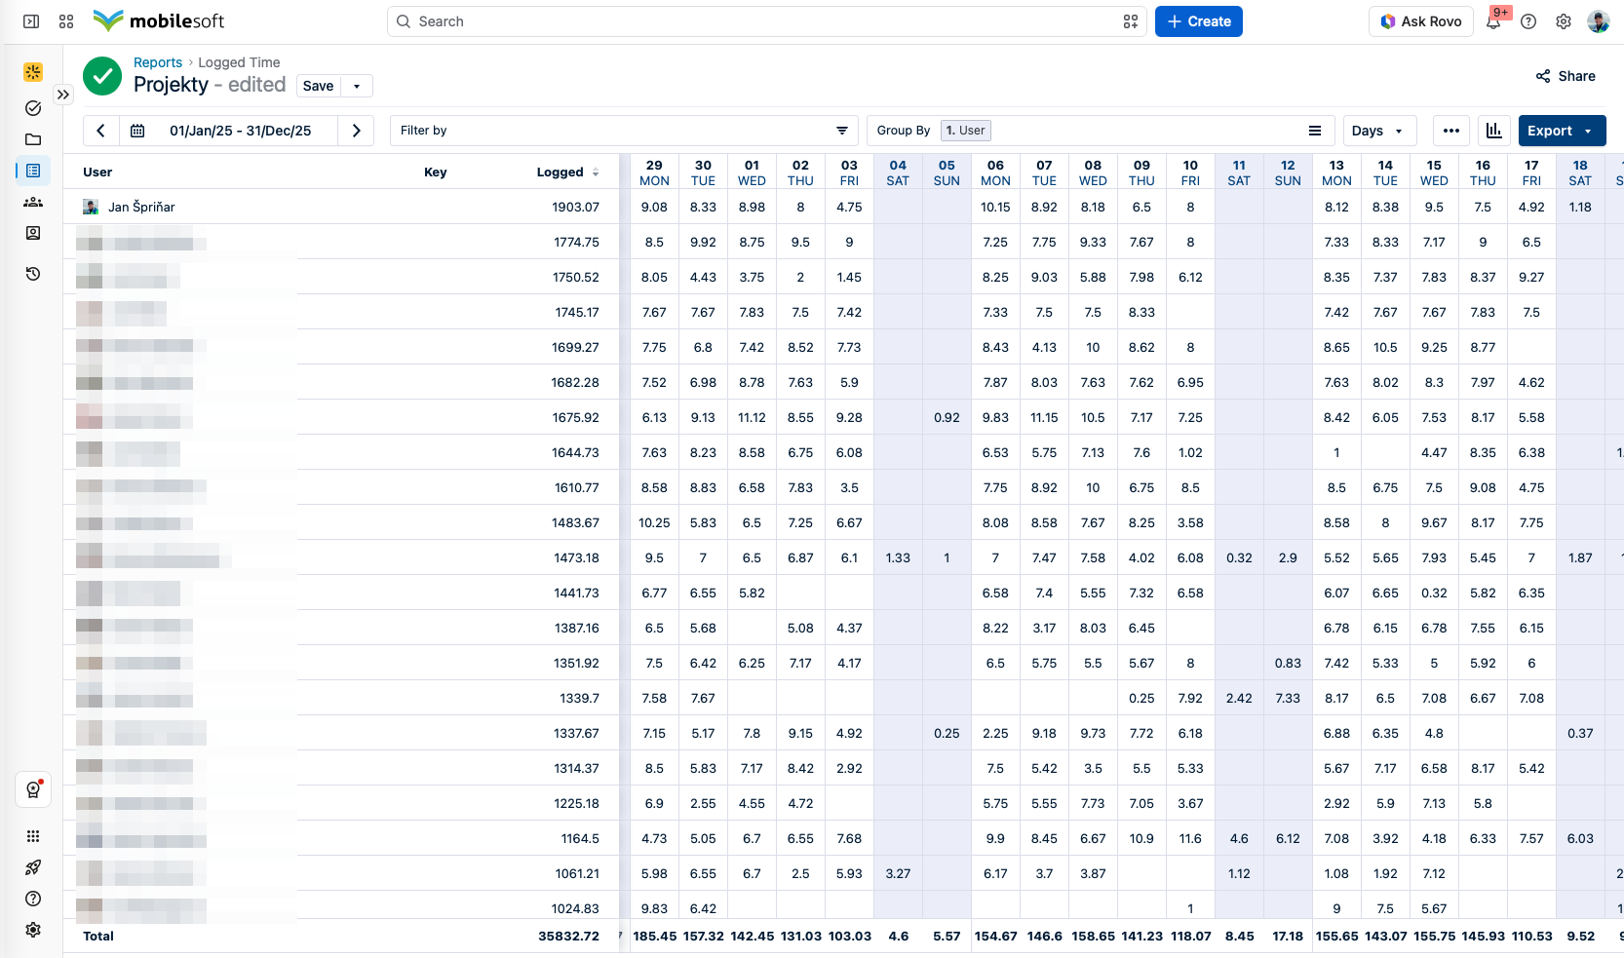Open the calendar date picker icon
Viewport: 1624px width, 958px height.
[x=137, y=131]
